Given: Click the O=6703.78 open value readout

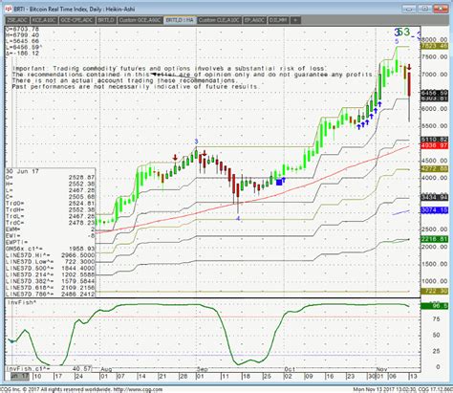Looking at the screenshot, I should coord(22,30).
